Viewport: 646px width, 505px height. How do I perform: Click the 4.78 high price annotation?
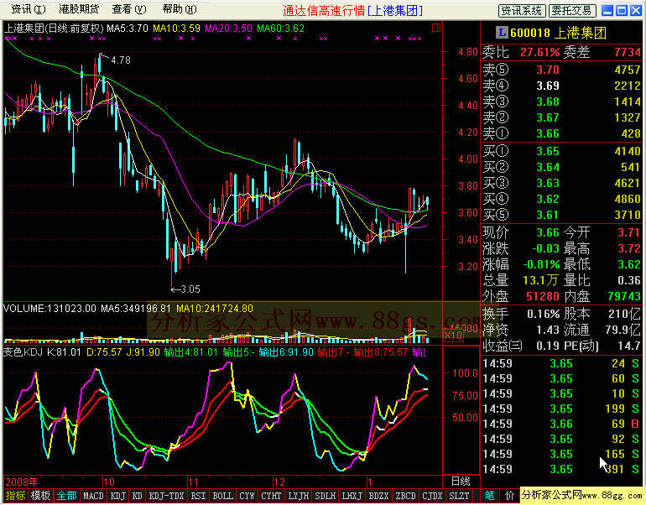tap(121, 60)
